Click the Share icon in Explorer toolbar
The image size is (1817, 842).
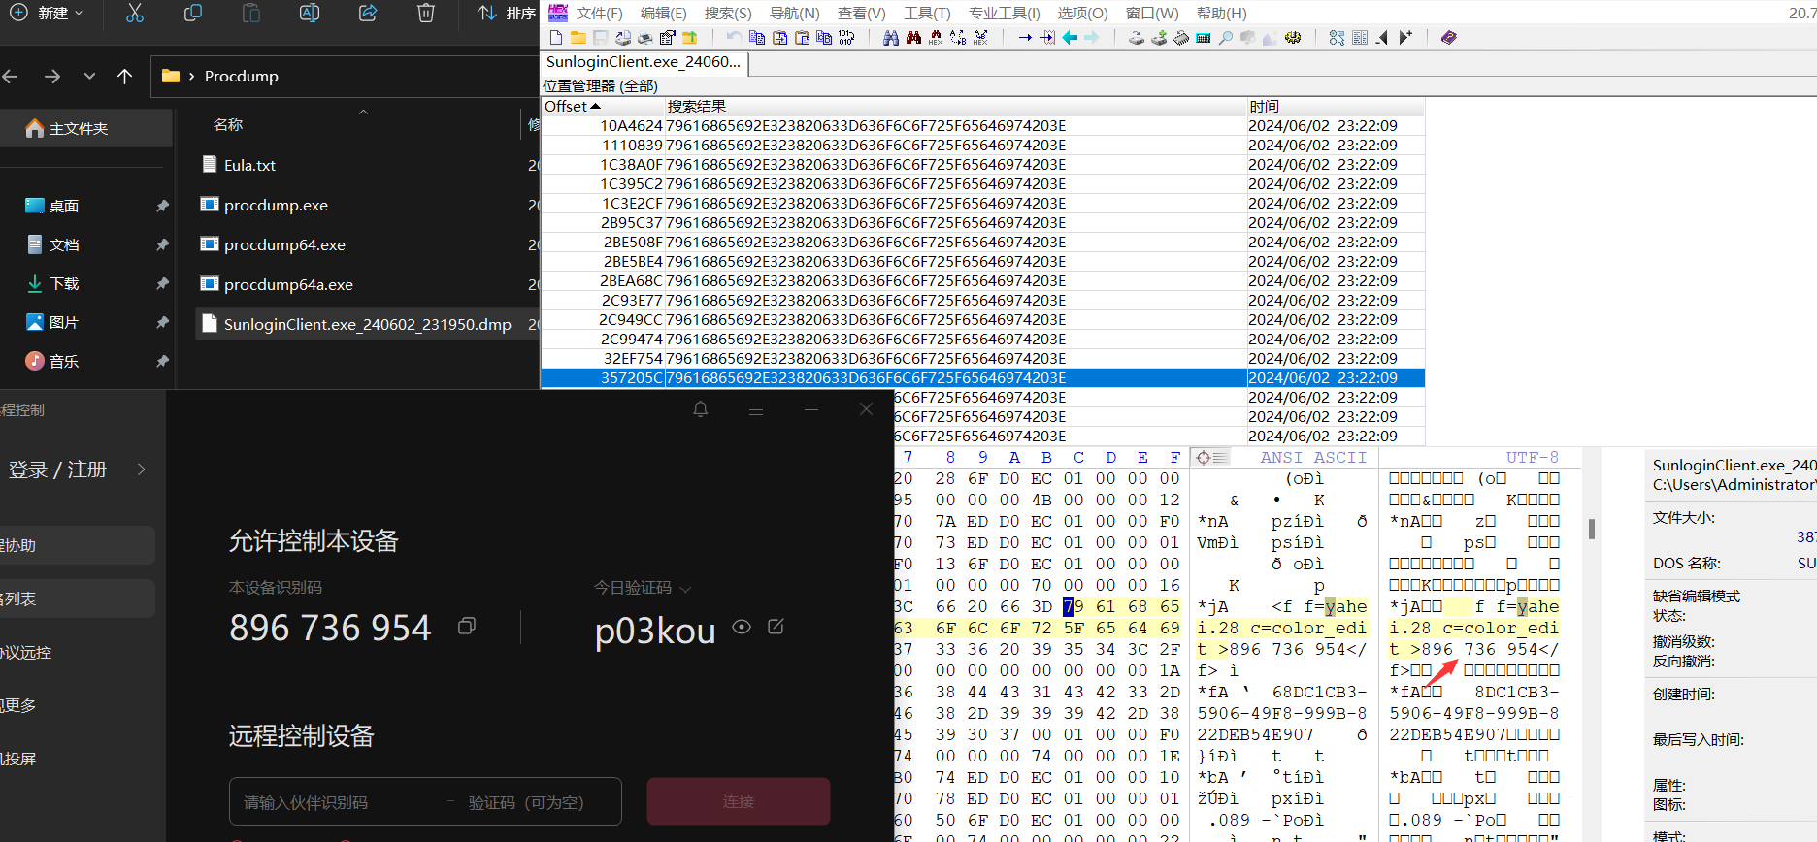pos(368,13)
